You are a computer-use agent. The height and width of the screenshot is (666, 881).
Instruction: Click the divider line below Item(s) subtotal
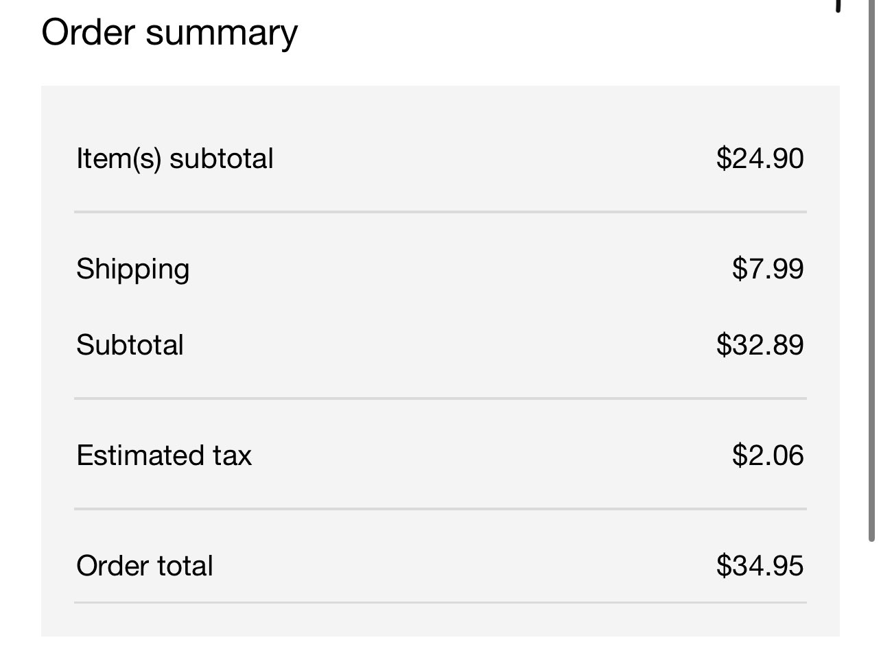tap(441, 213)
